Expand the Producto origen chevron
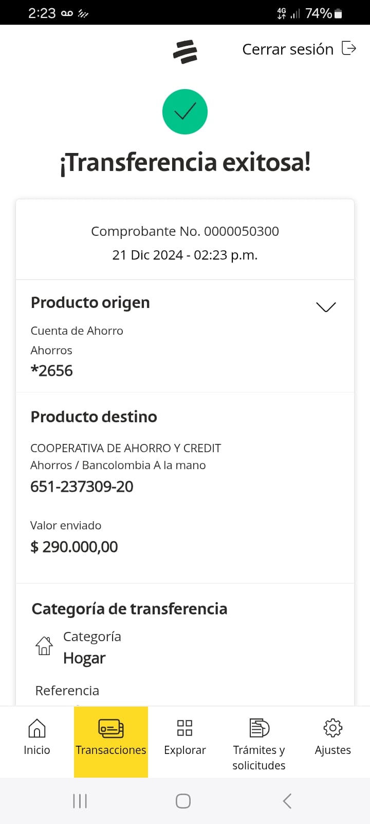The width and height of the screenshot is (370, 824). pyautogui.click(x=326, y=307)
